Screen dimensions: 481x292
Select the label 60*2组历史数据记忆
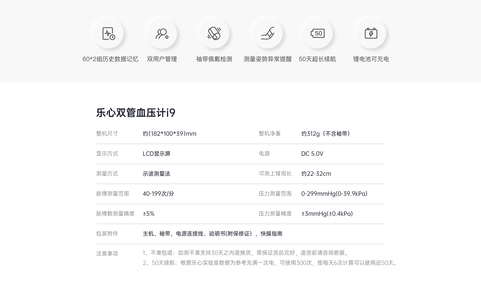point(110,59)
